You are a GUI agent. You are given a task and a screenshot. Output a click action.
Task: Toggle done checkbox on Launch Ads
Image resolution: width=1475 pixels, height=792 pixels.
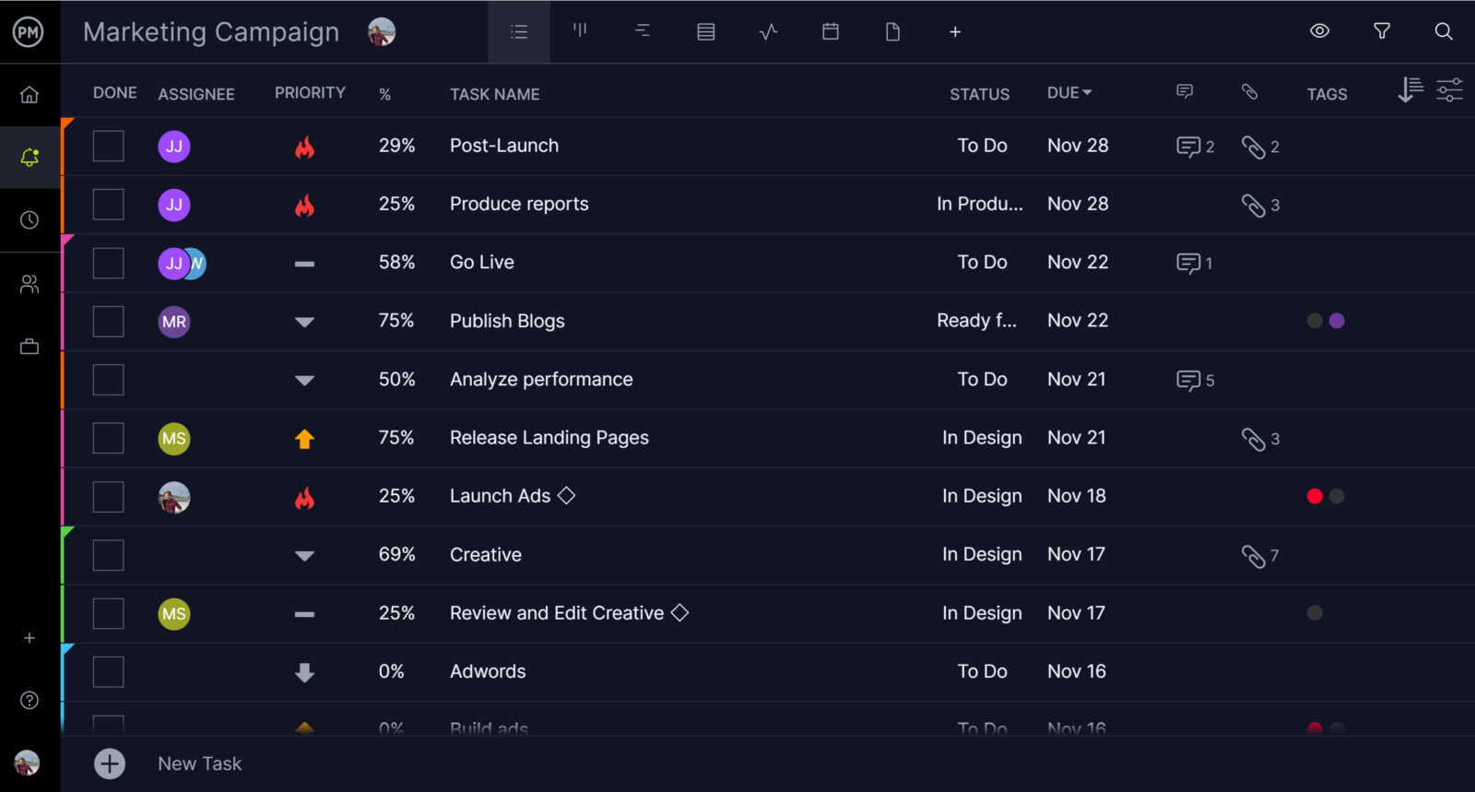[108, 496]
